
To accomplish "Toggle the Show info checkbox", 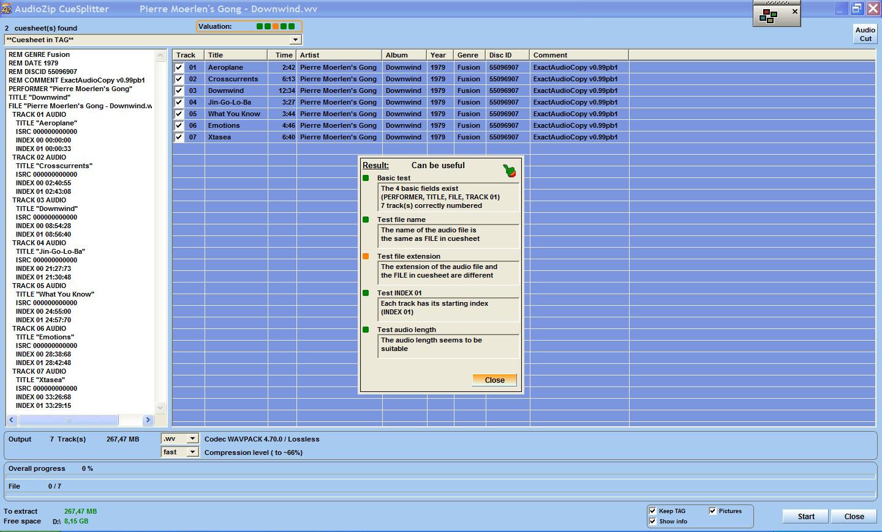I will coord(652,522).
